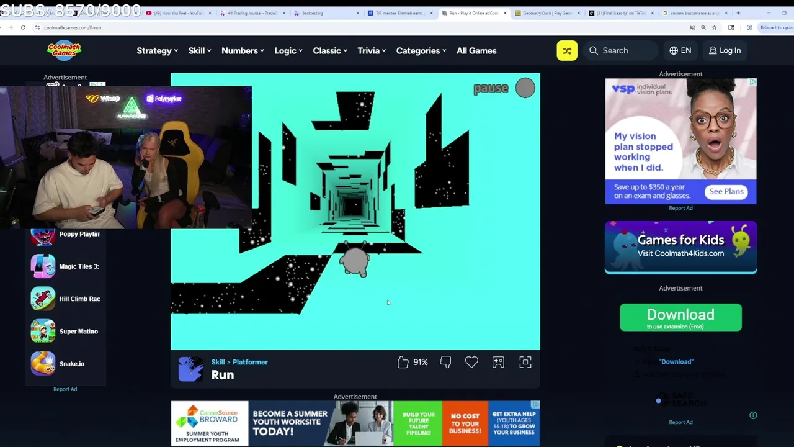This screenshot has width=794, height=447.
Task: Add Run to favorites with heart icon
Action: pyautogui.click(x=471, y=362)
